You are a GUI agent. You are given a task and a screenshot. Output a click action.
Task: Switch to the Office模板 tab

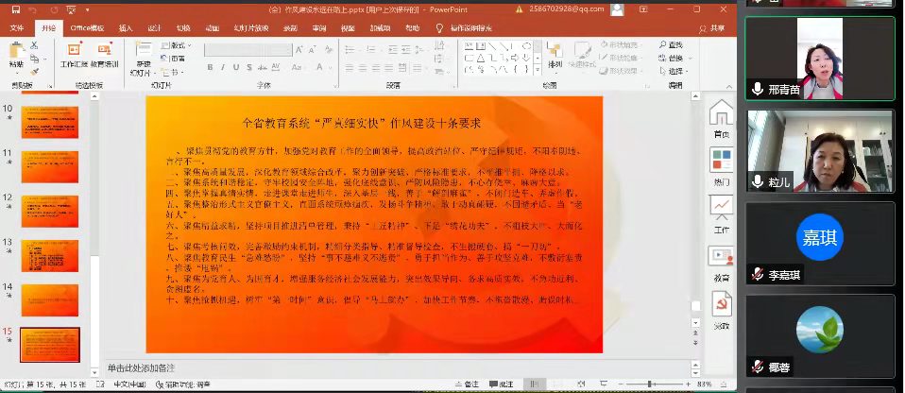[x=87, y=27]
